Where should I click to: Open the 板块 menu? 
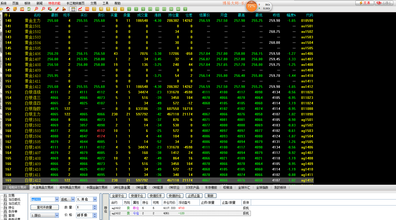[28, 3]
